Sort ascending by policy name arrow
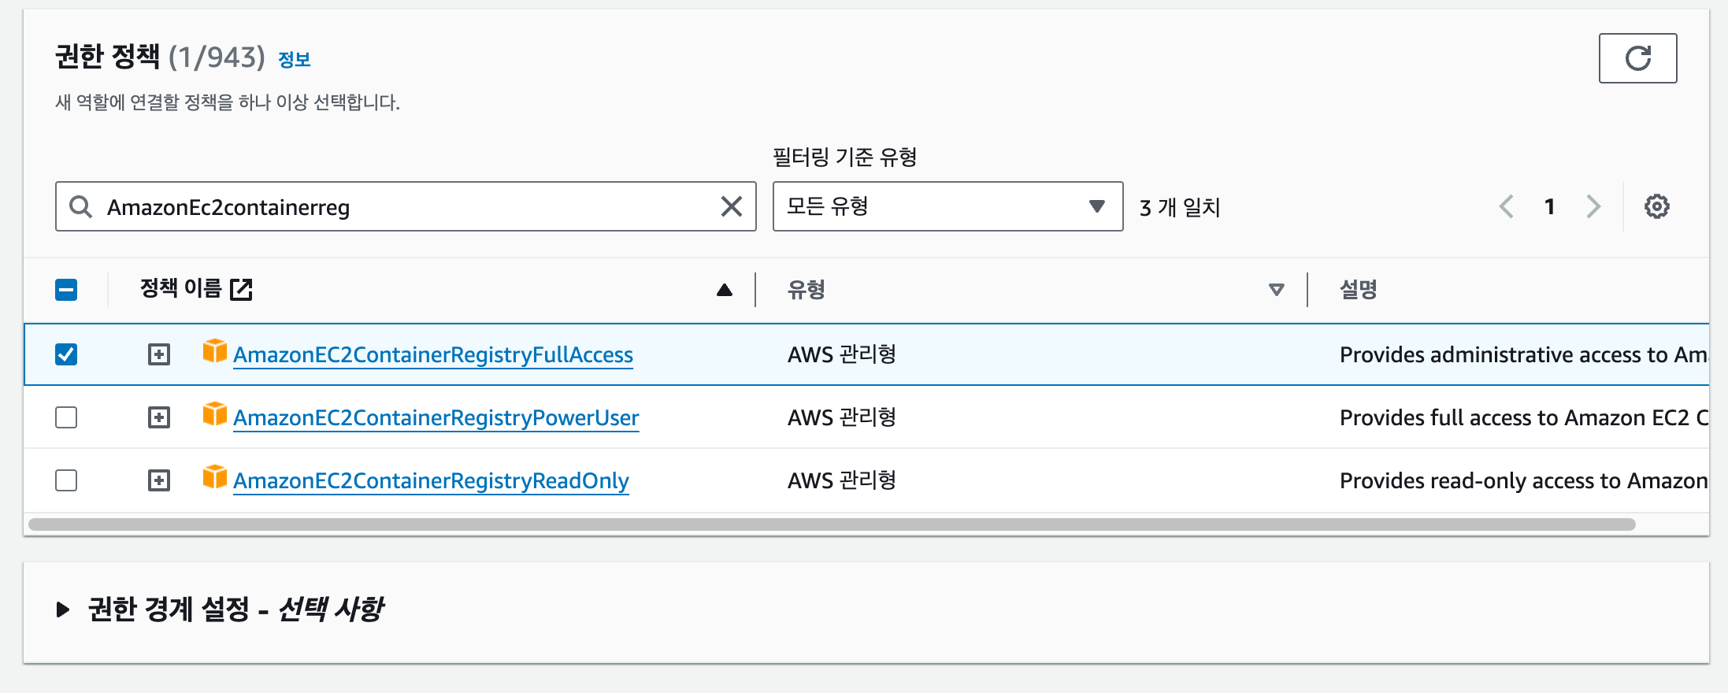The width and height of the screenshot is (1728, 693). click(x=725, y=290)
